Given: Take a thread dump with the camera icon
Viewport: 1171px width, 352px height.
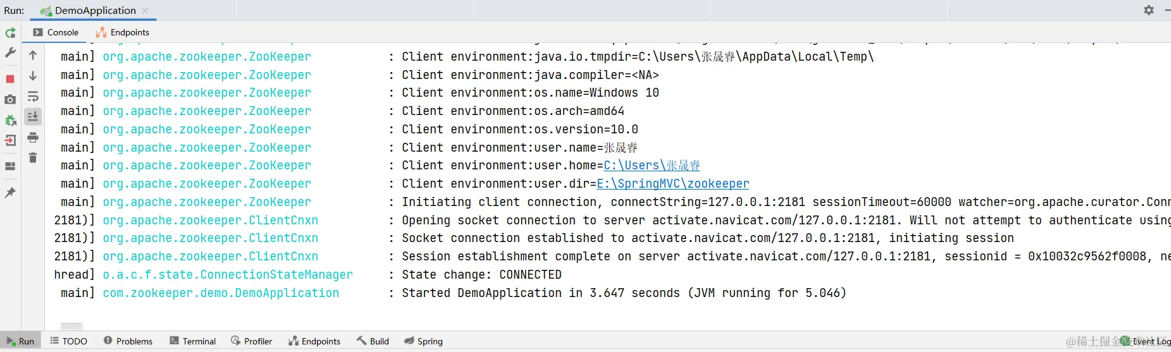Looking at the screenshot, I should pyautogui.click(x=10, y=100).
